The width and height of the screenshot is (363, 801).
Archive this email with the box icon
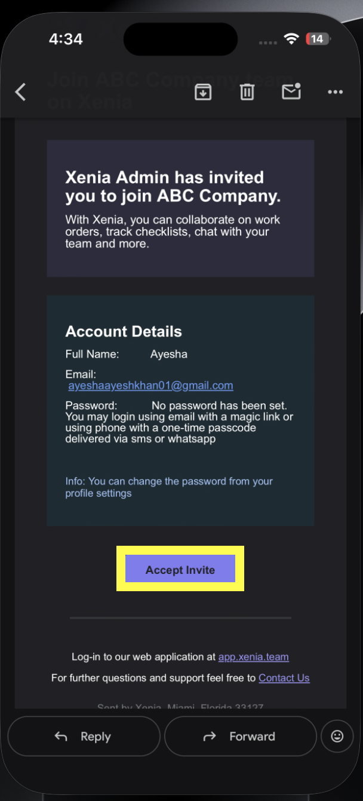pyautogui.click(x=203, y=92)
